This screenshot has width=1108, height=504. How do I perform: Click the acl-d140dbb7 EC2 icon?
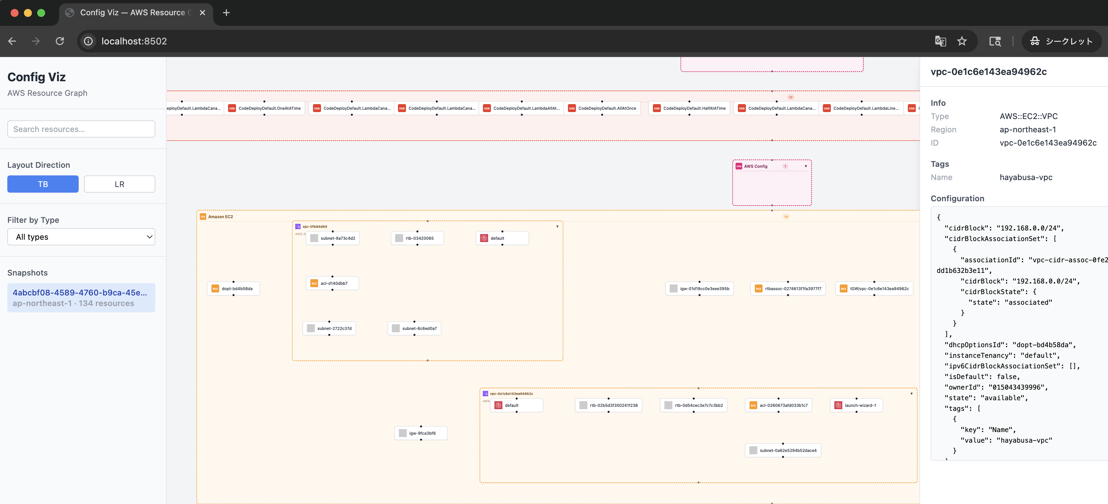[314, 283]
